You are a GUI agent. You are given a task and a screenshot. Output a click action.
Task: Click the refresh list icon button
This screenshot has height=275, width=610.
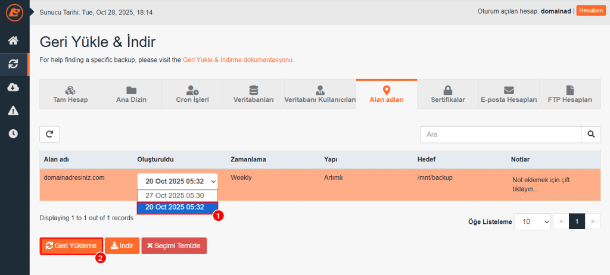tap(49, 135)
